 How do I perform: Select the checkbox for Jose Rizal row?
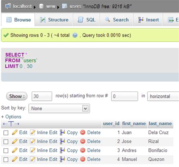tap(6, 142)
